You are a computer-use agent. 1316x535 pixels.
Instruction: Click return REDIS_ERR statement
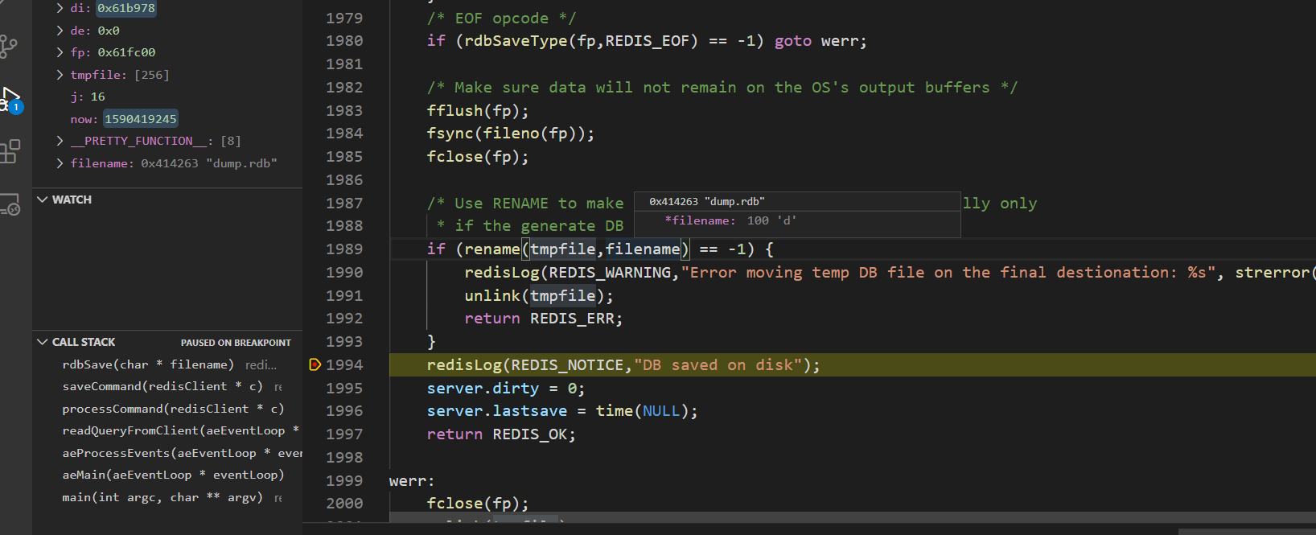pos(544,319)
